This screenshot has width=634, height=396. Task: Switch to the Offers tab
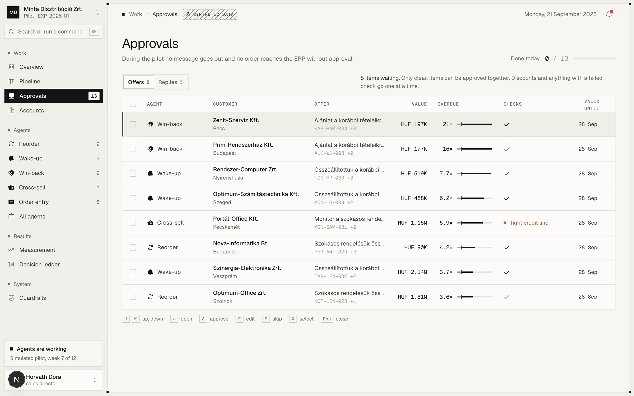click(139, 82)
